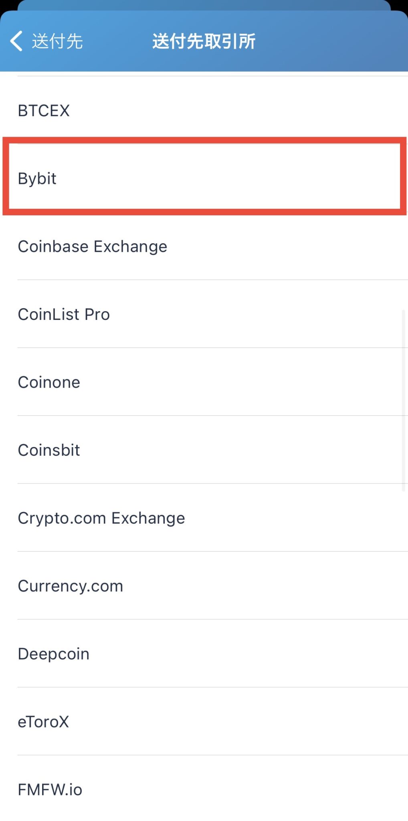Image resolution: width=408 pixels, height=821 pixels.
Task: Tap the blue header area
Action: pyautogui.click(x=204, y=40)
